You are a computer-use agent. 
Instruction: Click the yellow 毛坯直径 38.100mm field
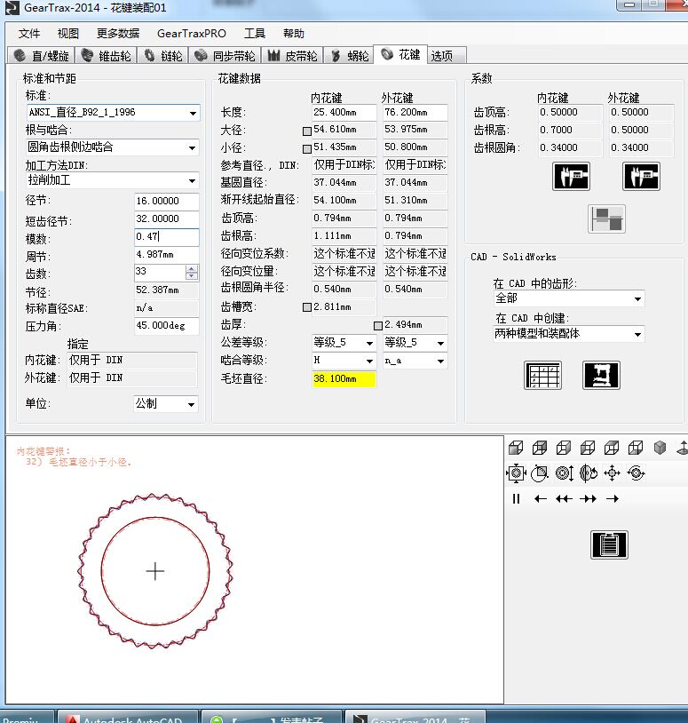click(344, 379)
